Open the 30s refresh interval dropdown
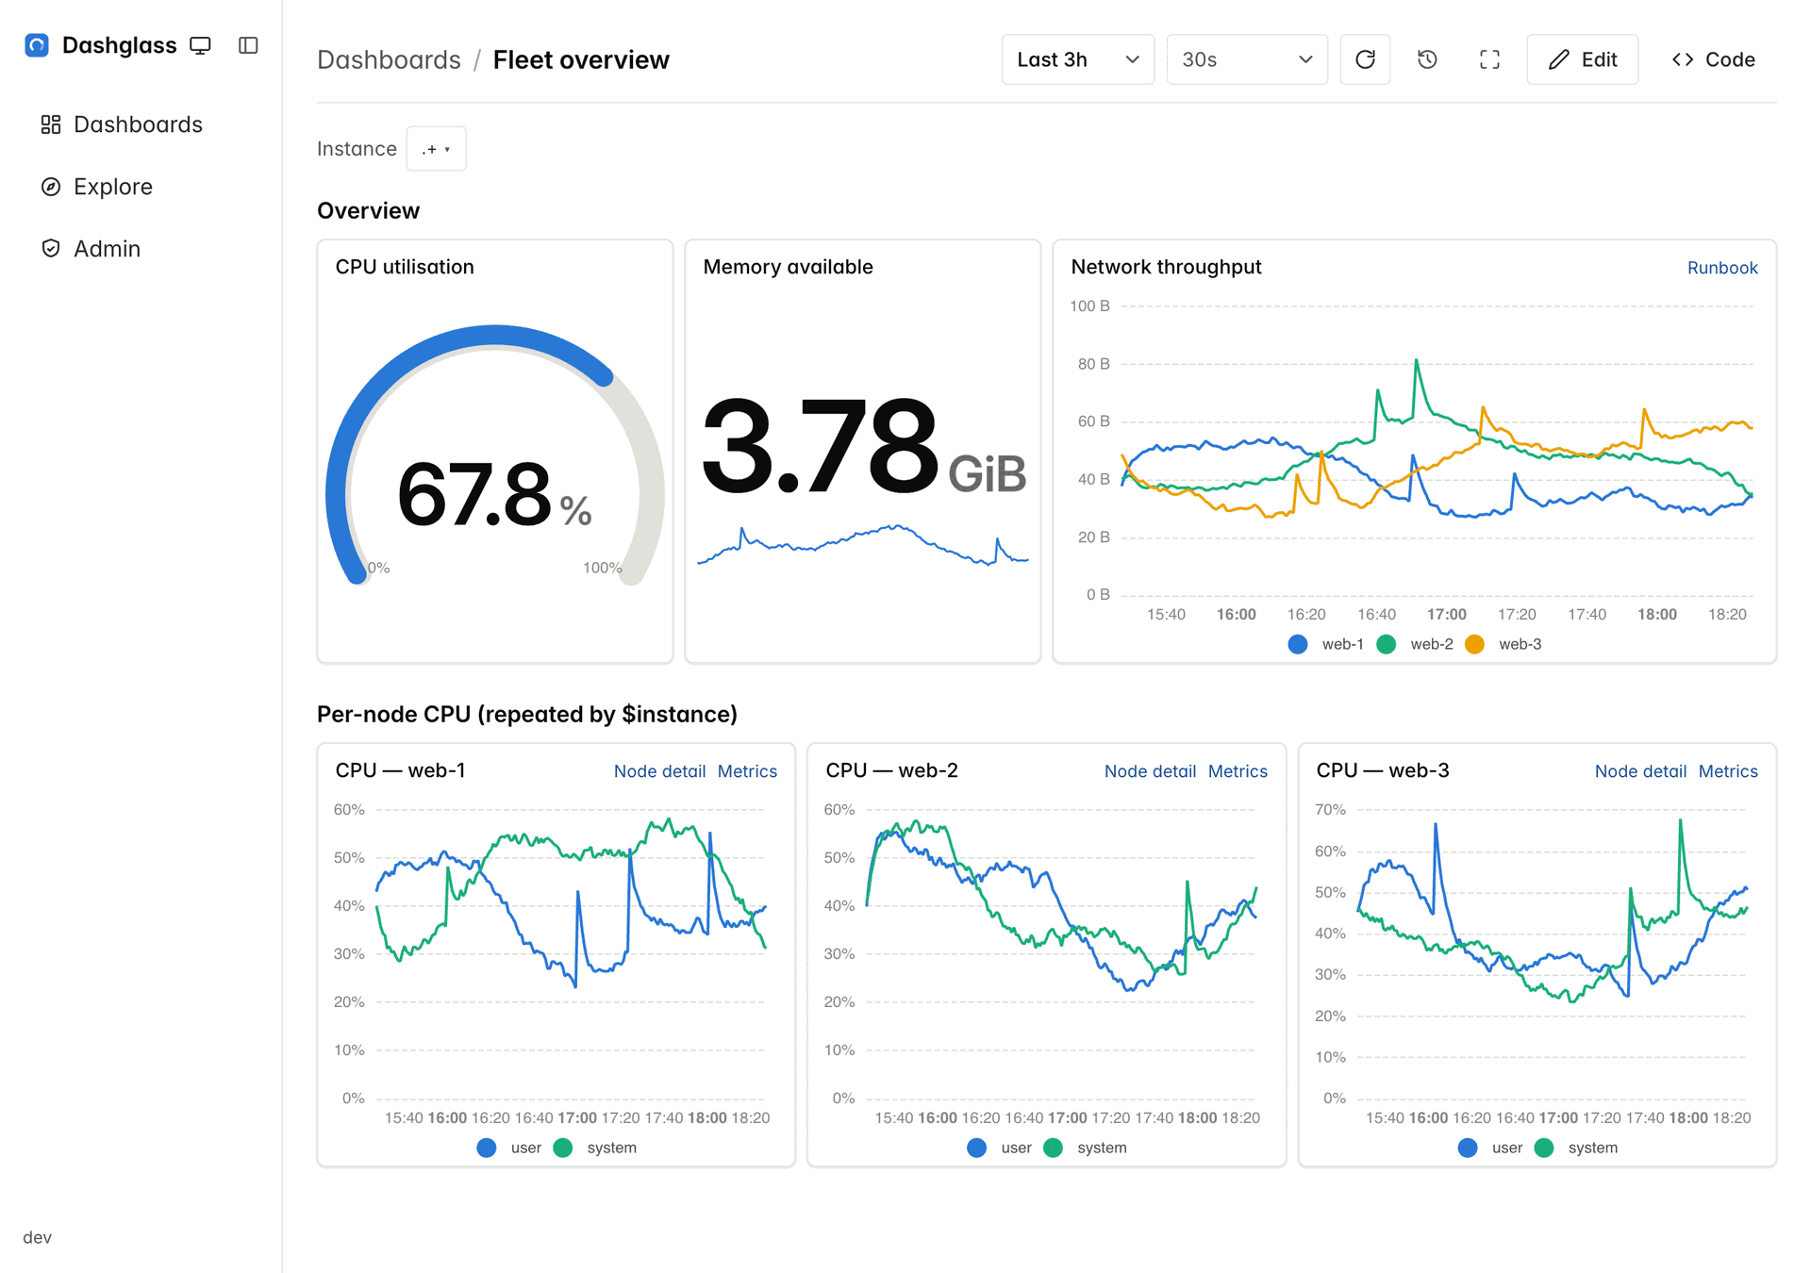Image resolution: width=1811 pixels, height=1273 pixels. [1246, 59]
